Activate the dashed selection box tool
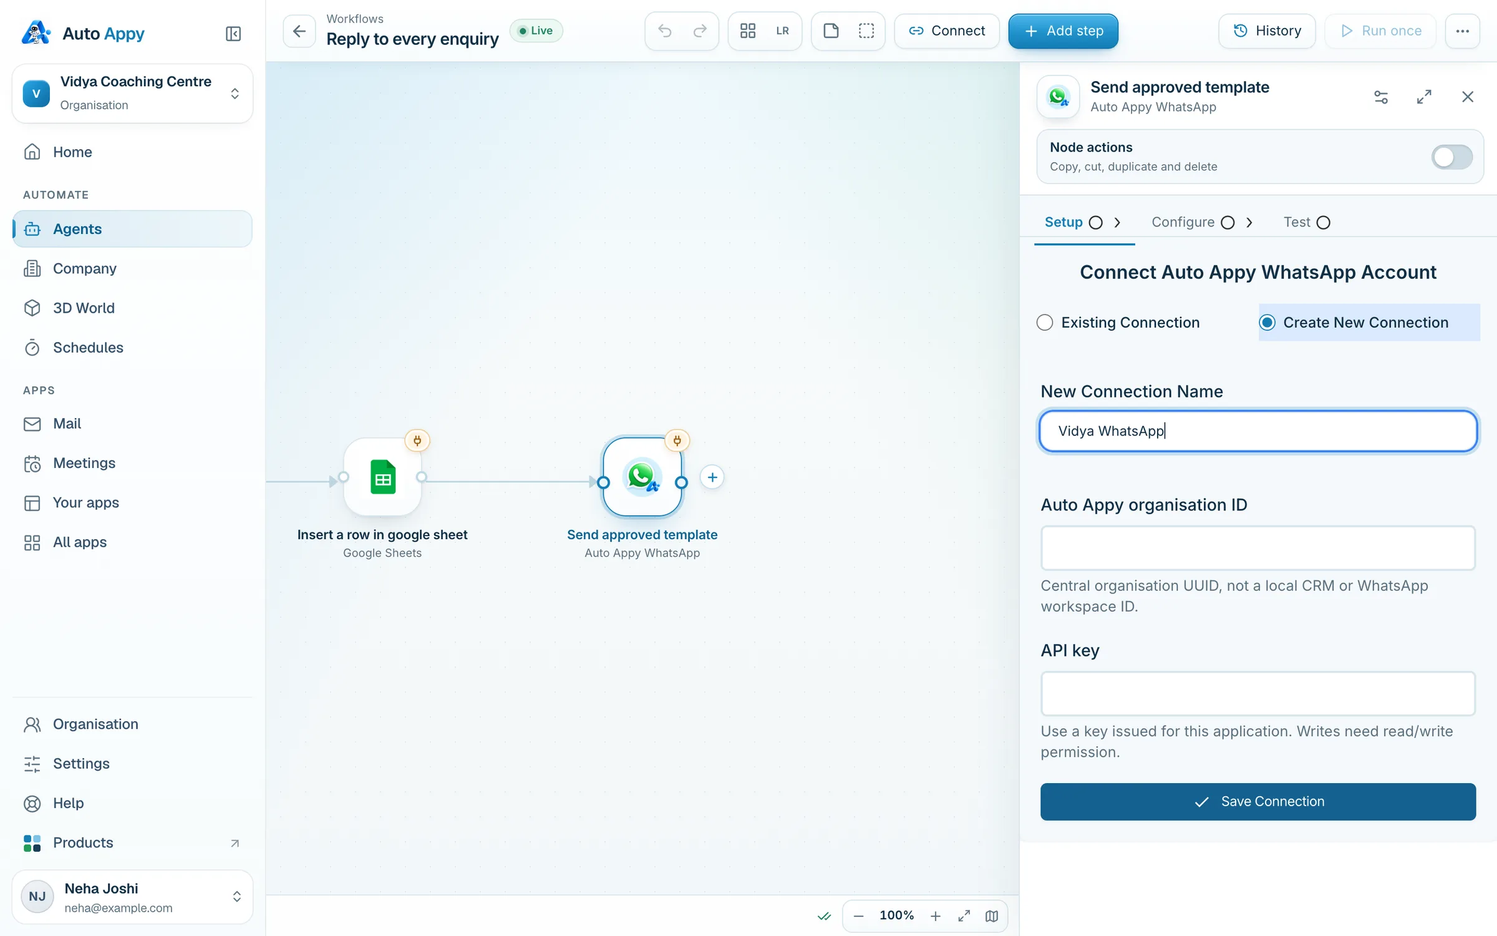This screenshot has width=1497, height=936. tap(866, 31)
